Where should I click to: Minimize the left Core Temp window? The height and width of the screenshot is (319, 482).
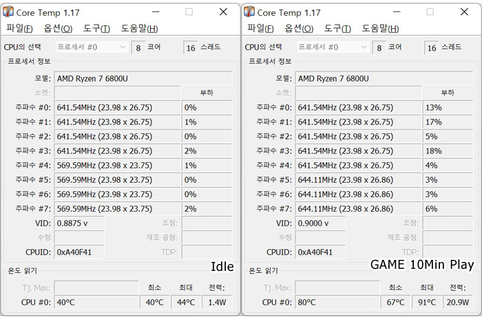pyautogui.click(x=156, y=12)
